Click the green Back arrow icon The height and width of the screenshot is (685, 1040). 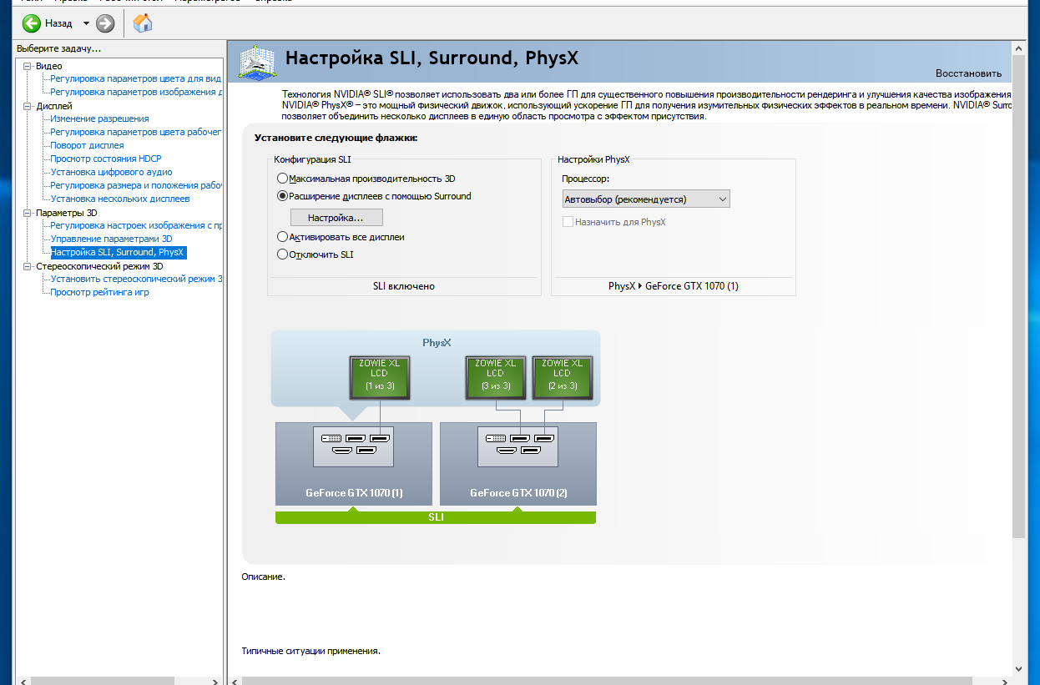click(32, 23)
